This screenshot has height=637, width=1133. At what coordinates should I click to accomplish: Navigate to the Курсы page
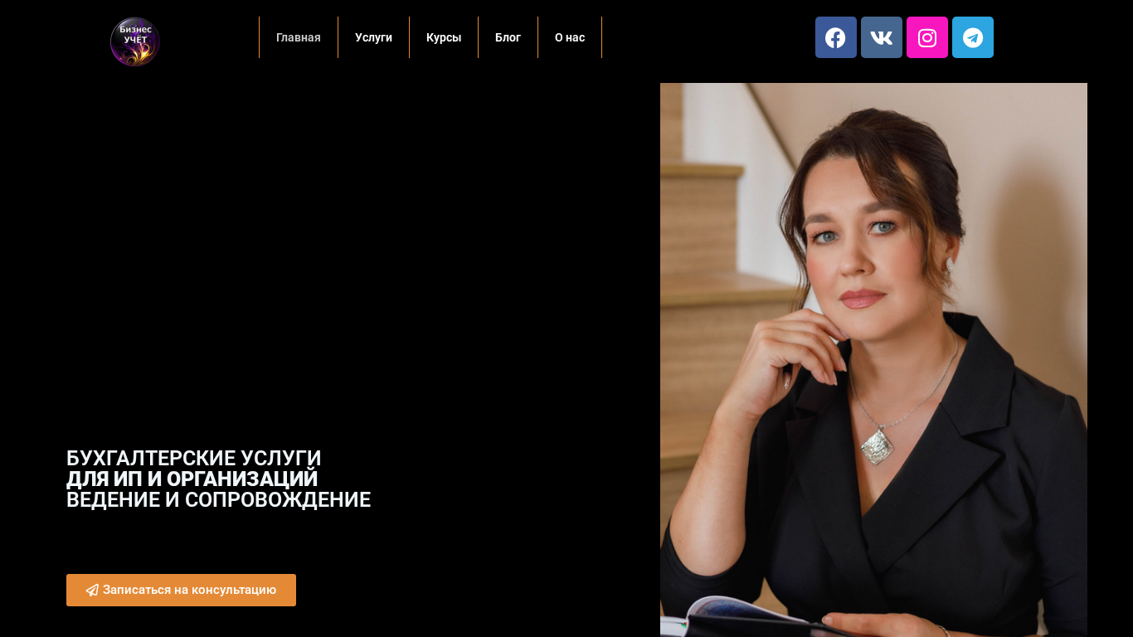(444, 37)
